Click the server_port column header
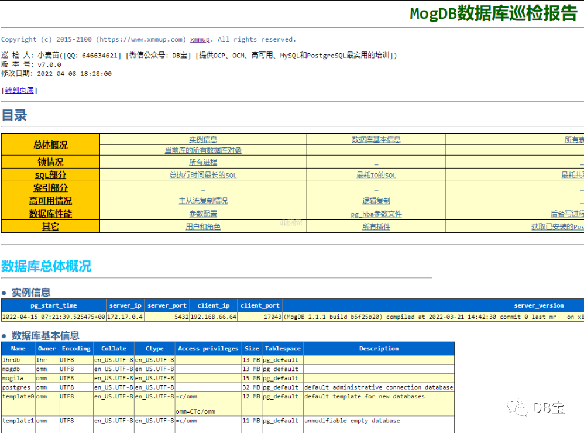Viewport: 584px width, 433px height. tap(167, 305)
